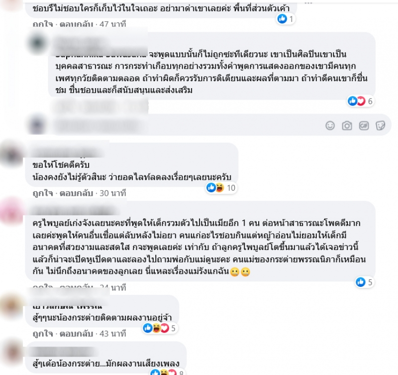Open the GIF picker in the reply box

(364, 125)
